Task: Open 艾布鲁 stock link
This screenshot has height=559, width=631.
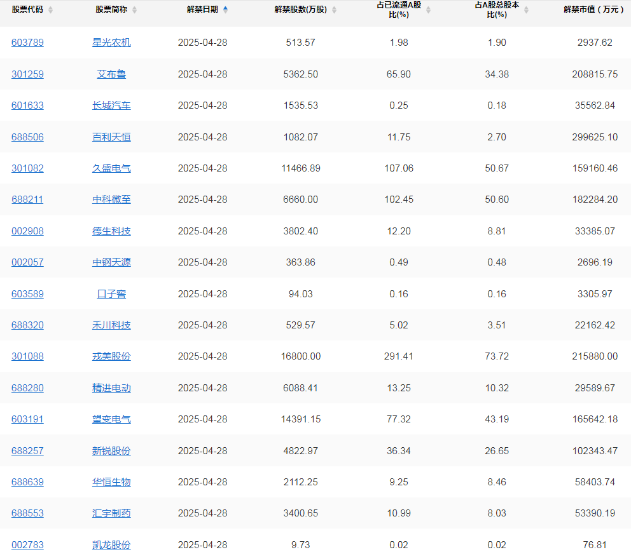Action: tap(111, 74)
